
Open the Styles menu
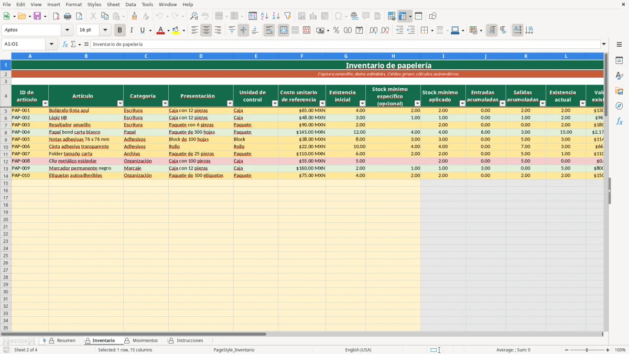coord(94,4)
